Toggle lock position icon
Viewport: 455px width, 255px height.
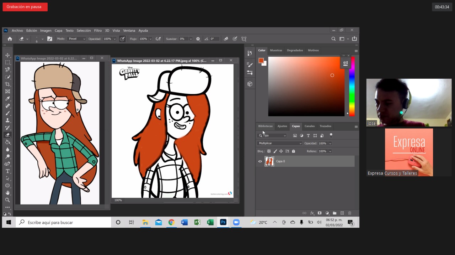pos(281,151)
